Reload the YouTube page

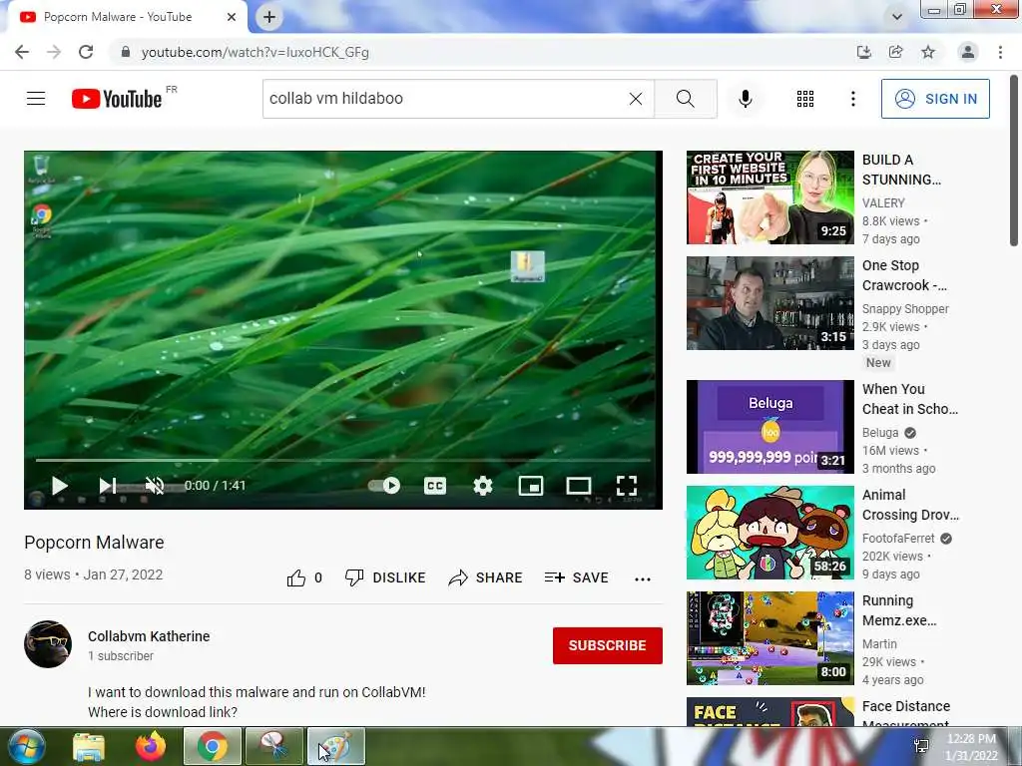86,52
